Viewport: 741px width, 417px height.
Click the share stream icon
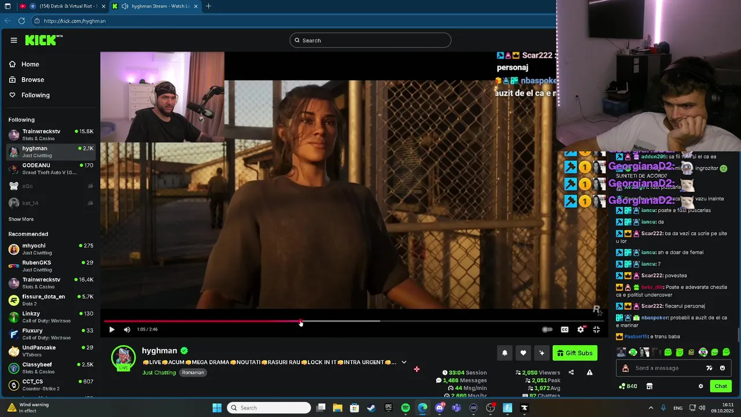[x=571, y=372]
